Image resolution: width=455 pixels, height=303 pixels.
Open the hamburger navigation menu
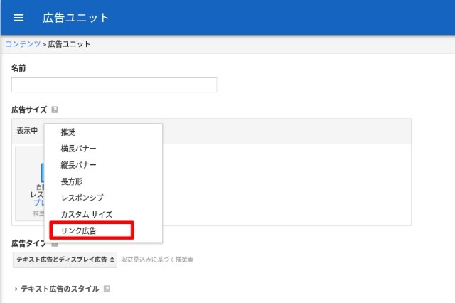pos(18,18)
